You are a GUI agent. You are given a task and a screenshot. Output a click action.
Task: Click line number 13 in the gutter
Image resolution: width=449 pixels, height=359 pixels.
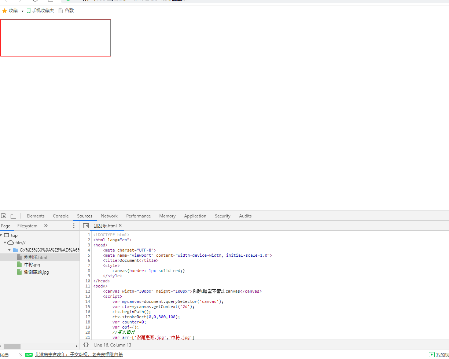(x=88, y=296)
